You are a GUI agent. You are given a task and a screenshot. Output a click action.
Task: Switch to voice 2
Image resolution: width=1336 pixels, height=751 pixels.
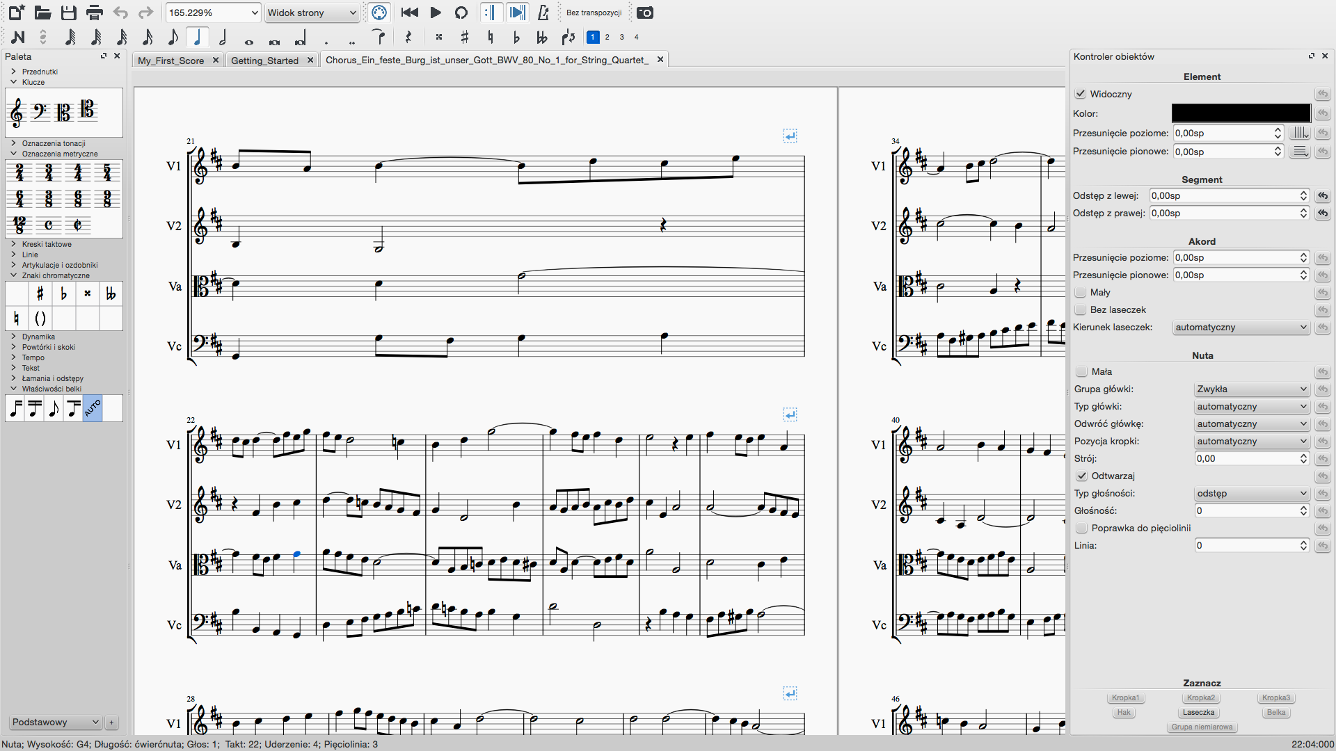tap(607, 37)
